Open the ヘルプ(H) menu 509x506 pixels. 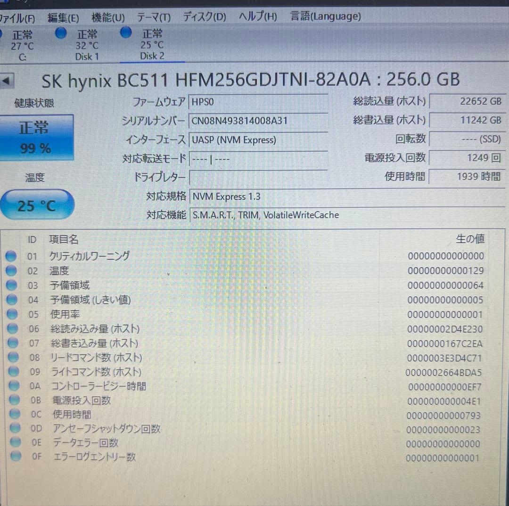point(256,16)
